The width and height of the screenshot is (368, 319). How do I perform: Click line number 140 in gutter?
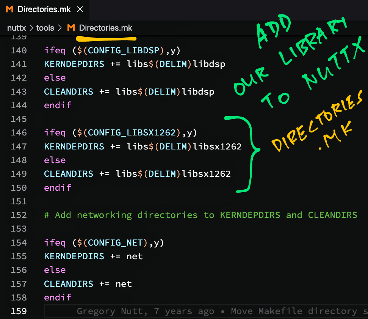[x=19, y=51]
